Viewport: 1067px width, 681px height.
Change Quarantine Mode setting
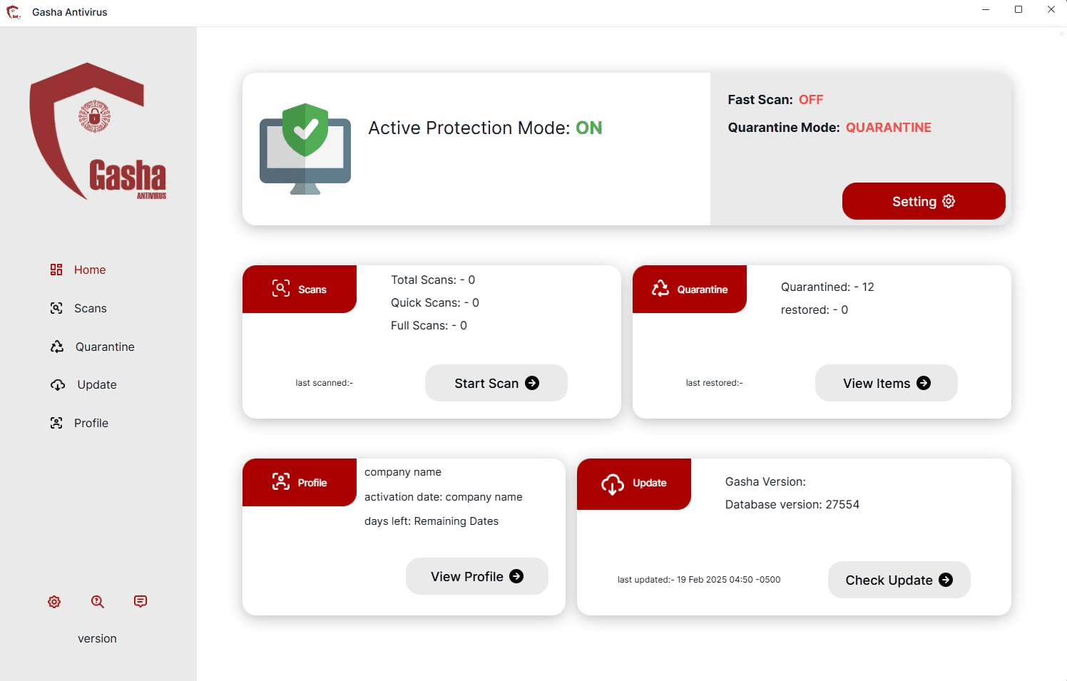click(889, 128)
